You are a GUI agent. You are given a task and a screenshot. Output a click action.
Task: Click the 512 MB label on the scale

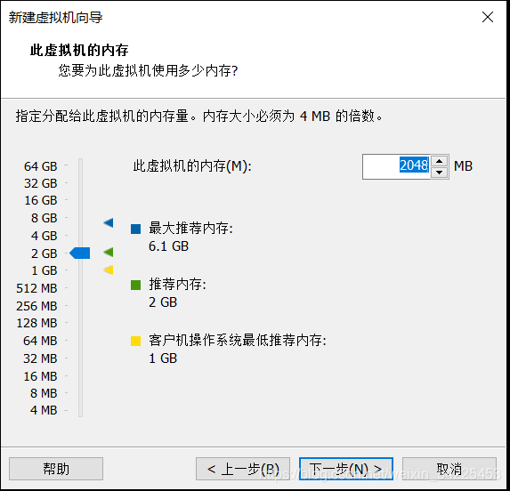(x=36, y=288)
